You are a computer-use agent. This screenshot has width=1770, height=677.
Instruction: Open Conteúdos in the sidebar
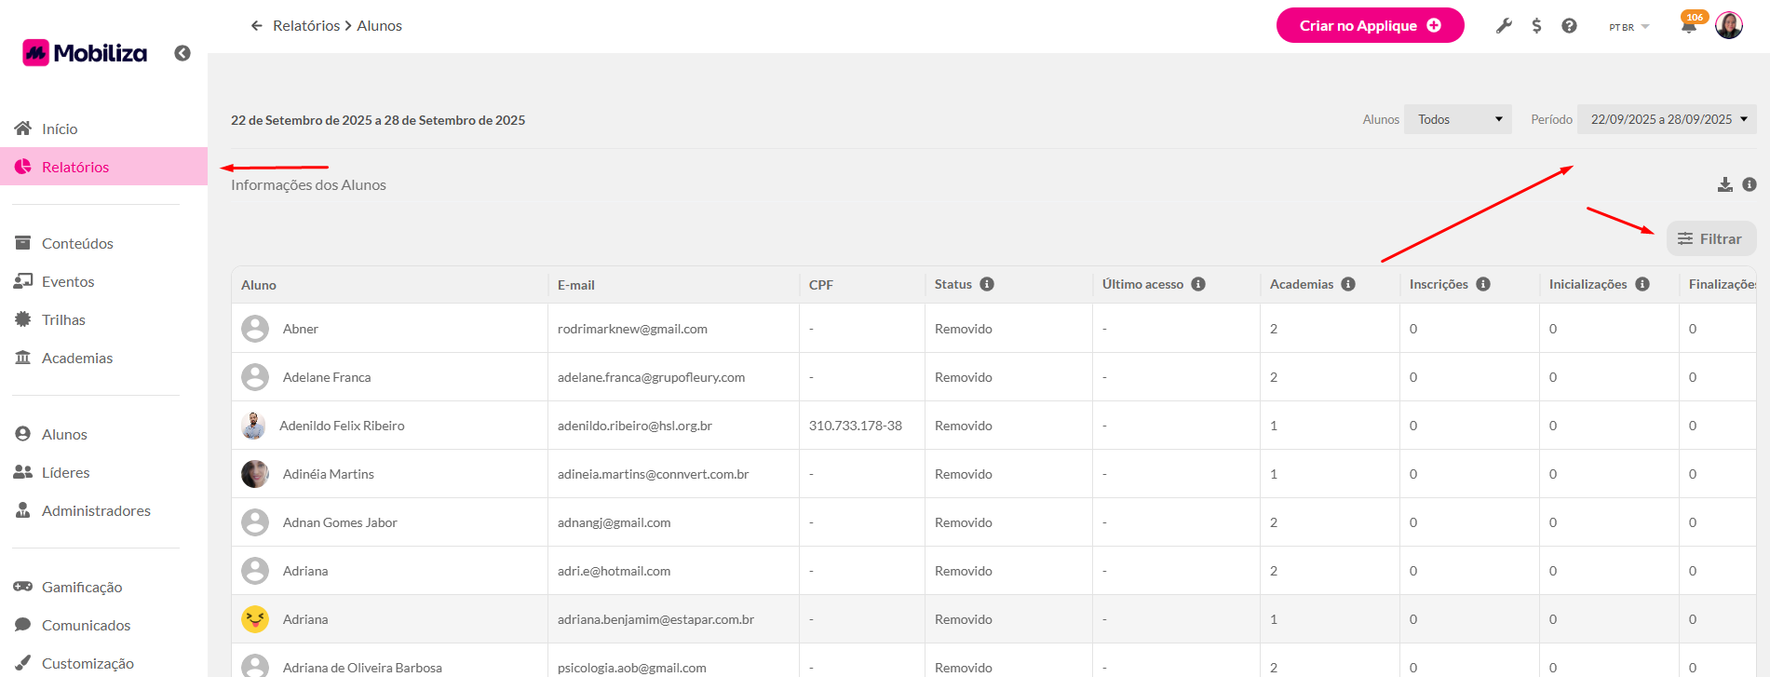(77, 243)
